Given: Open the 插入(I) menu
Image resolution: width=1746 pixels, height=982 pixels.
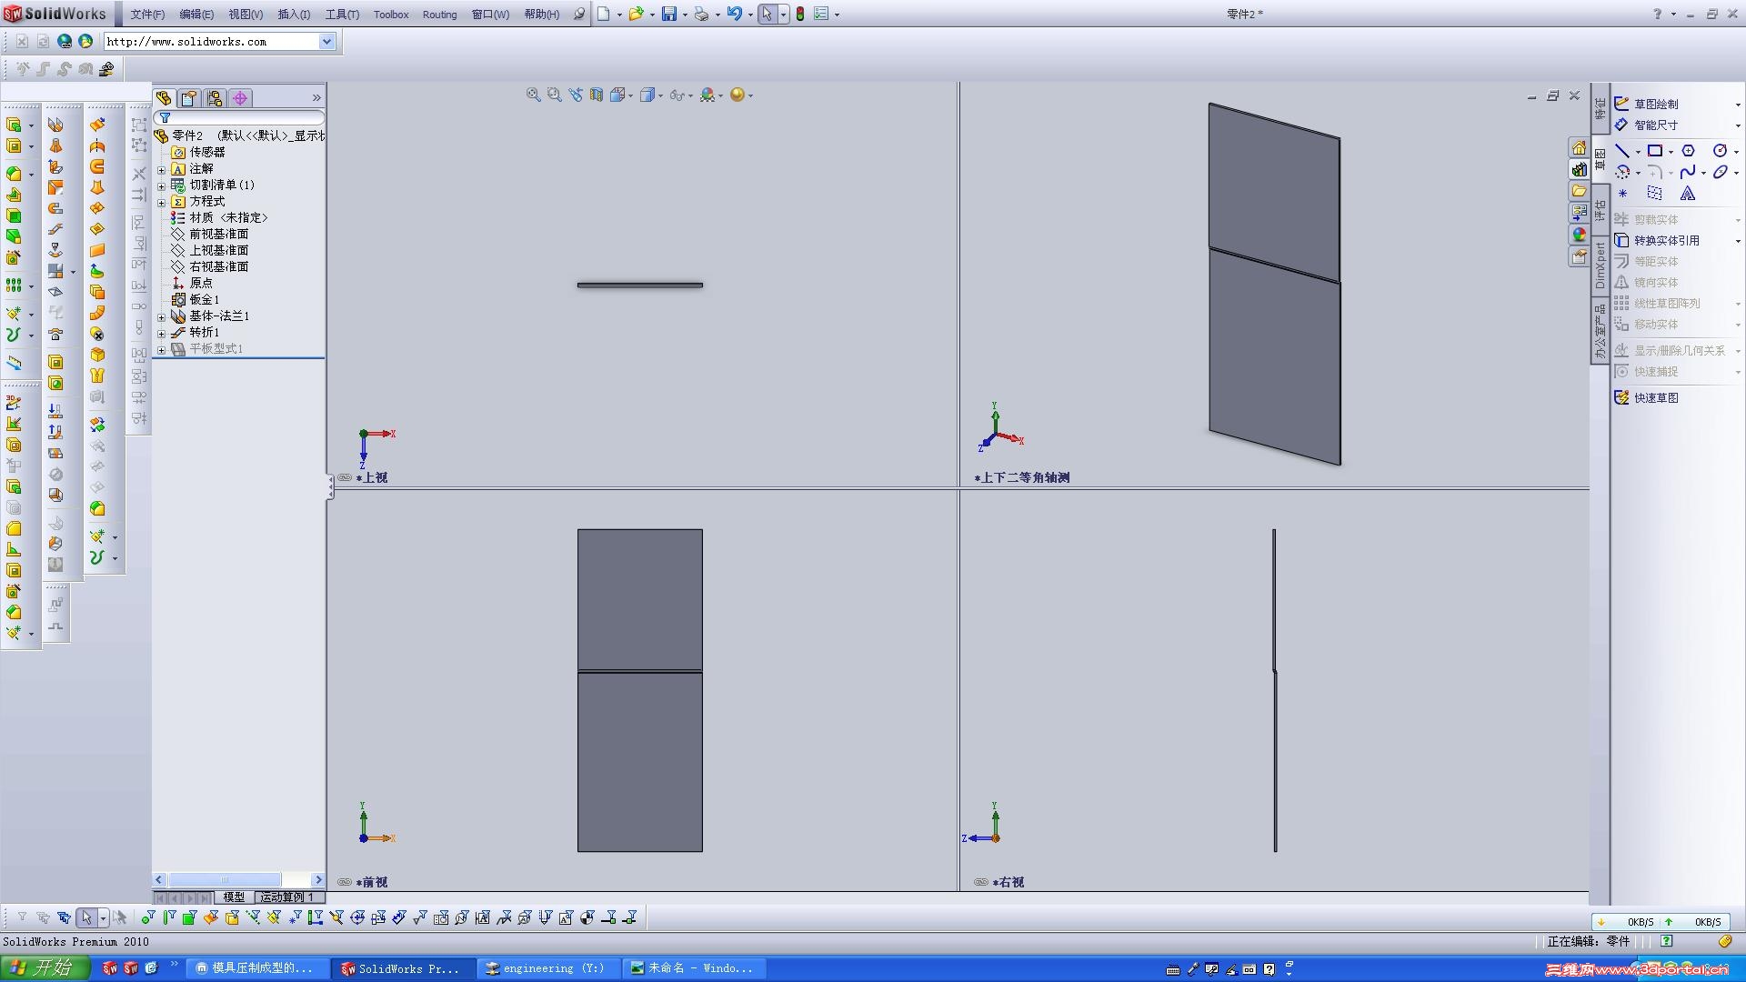Looking at the screenshot, I should 293,15.
